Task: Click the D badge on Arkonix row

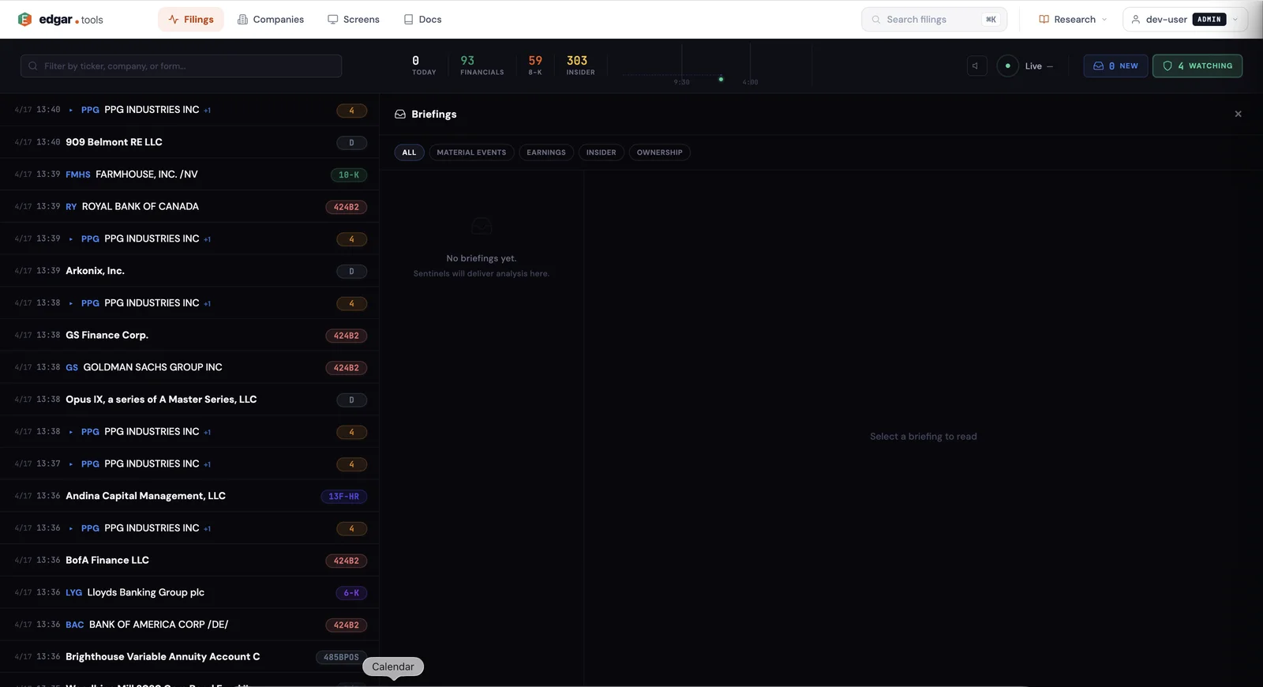Action: coord(351,272)
